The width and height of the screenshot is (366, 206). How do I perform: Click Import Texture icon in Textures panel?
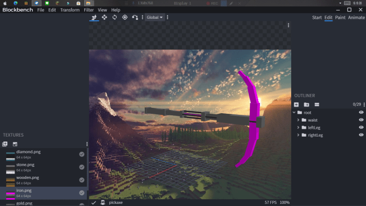point(5,144)
